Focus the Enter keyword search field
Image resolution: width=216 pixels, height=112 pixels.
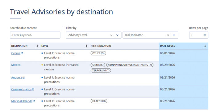(x=35, y=35)
